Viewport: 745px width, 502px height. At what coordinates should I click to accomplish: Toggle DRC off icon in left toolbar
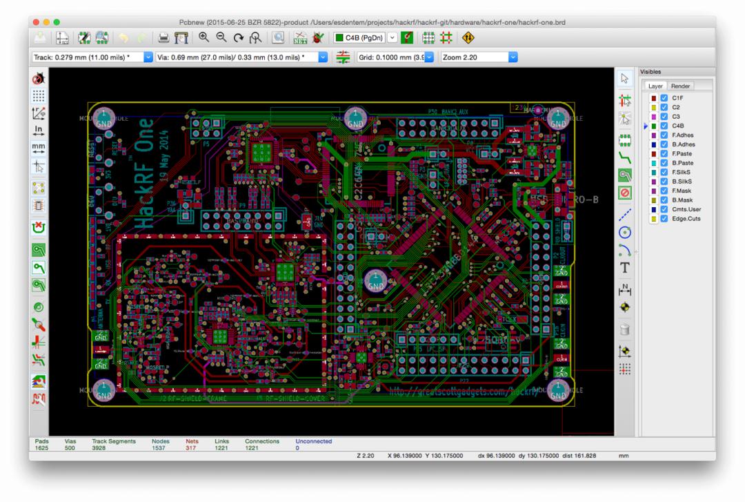[x=39, y=79]
